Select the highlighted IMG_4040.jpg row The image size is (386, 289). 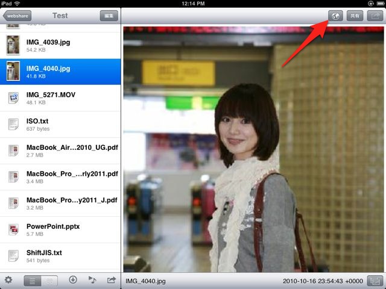[60, 72]
